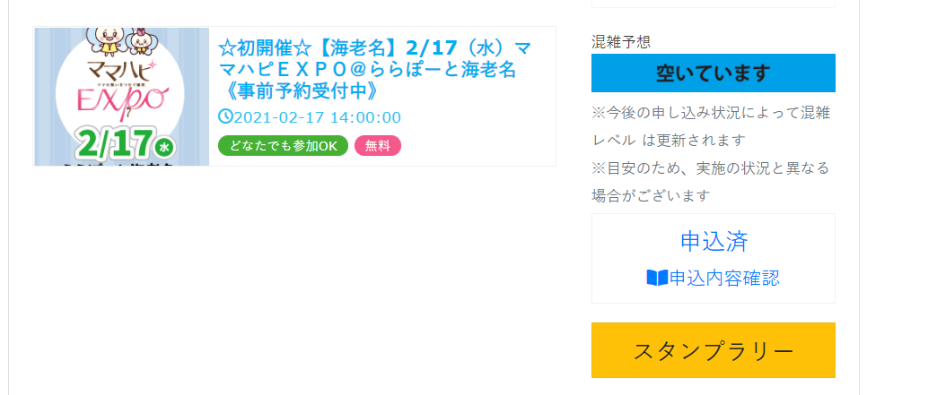Click the ※今後の申し込み状況 note text

(711, 126)
